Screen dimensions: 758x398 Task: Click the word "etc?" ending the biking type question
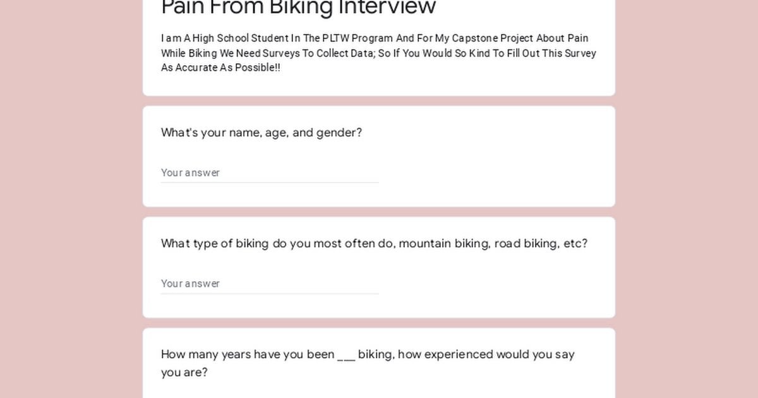(x=575, y=244)
